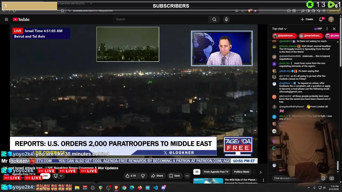This screenshot has height=192, width=342.
Task: Toggle the browser sidebar panel icon
Action: click(x=308, y=11)
